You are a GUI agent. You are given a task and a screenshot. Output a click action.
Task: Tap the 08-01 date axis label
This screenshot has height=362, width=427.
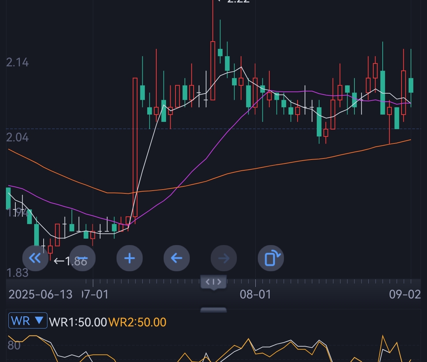point(255,294)
